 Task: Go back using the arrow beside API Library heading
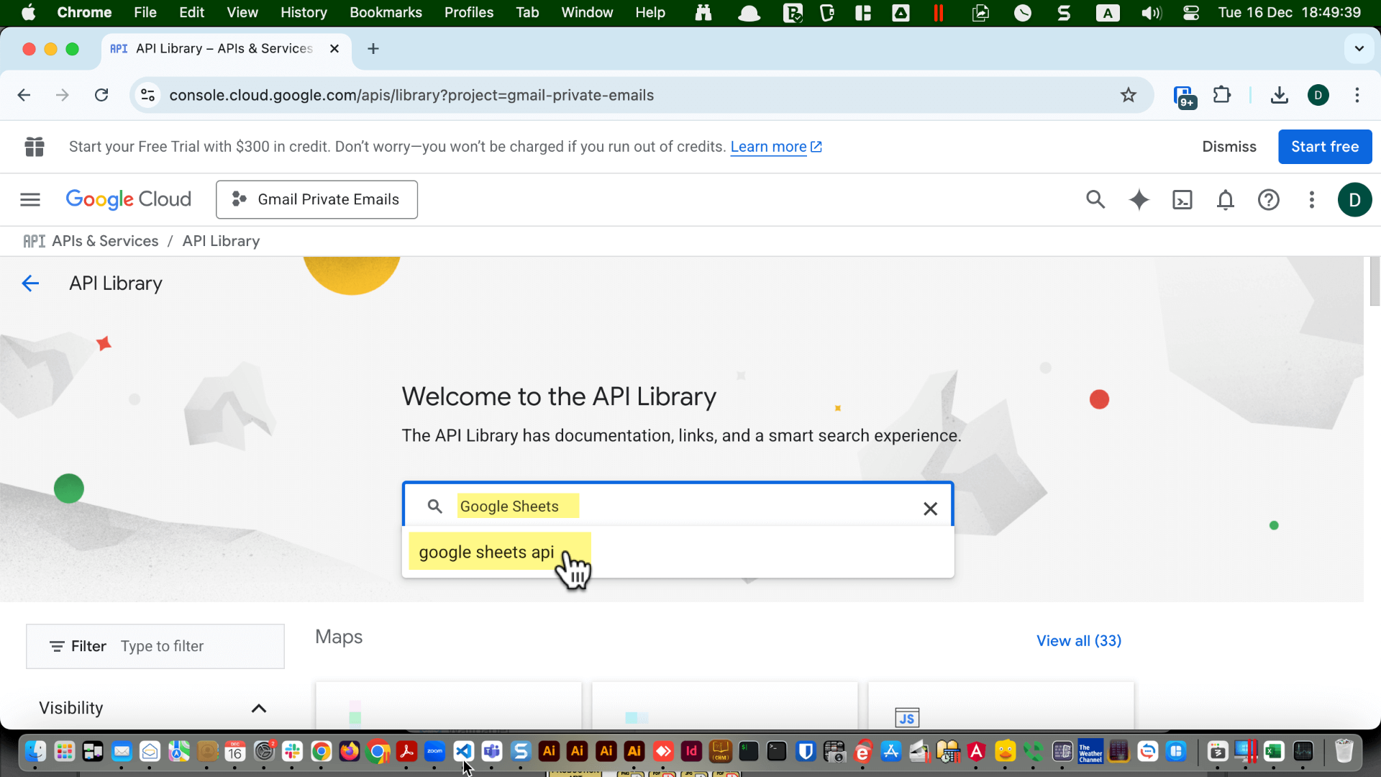pos(30,283)
